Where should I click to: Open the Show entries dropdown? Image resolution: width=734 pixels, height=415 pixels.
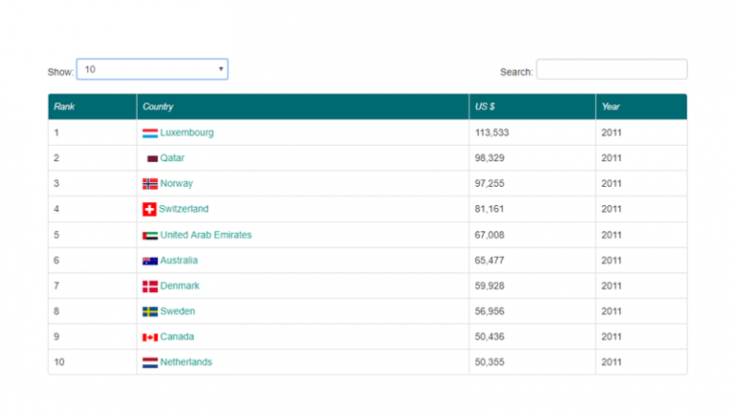click(152, 69)
